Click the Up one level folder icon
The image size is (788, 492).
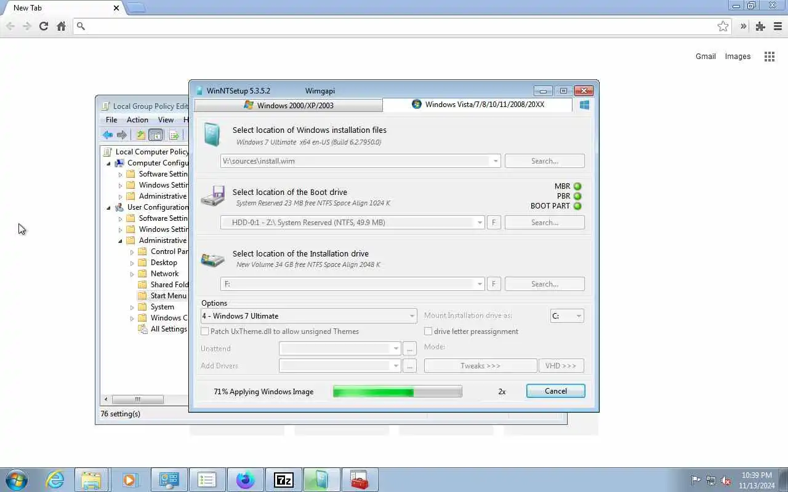141,135
